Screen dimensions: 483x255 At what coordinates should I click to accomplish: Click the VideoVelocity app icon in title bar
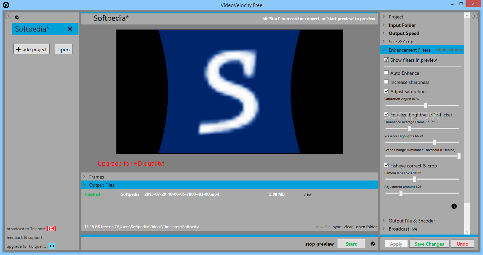tap(5, 5)
